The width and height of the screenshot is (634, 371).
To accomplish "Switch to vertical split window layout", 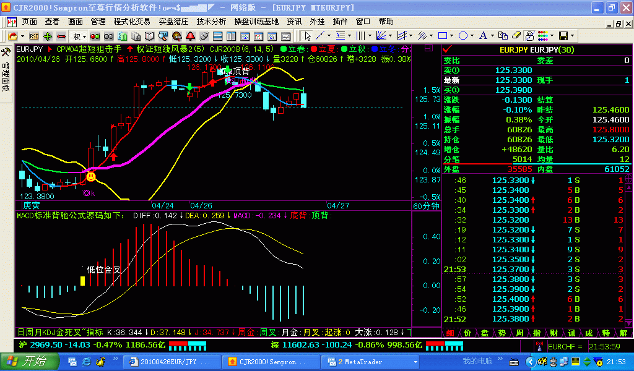I will point(232,36).
